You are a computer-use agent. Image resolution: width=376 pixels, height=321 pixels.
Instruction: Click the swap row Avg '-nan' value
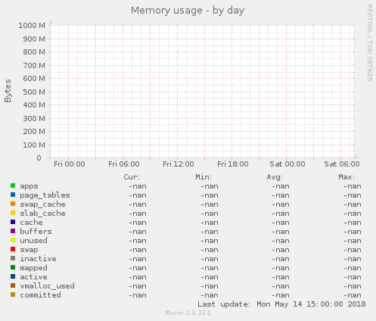(281, 250)
